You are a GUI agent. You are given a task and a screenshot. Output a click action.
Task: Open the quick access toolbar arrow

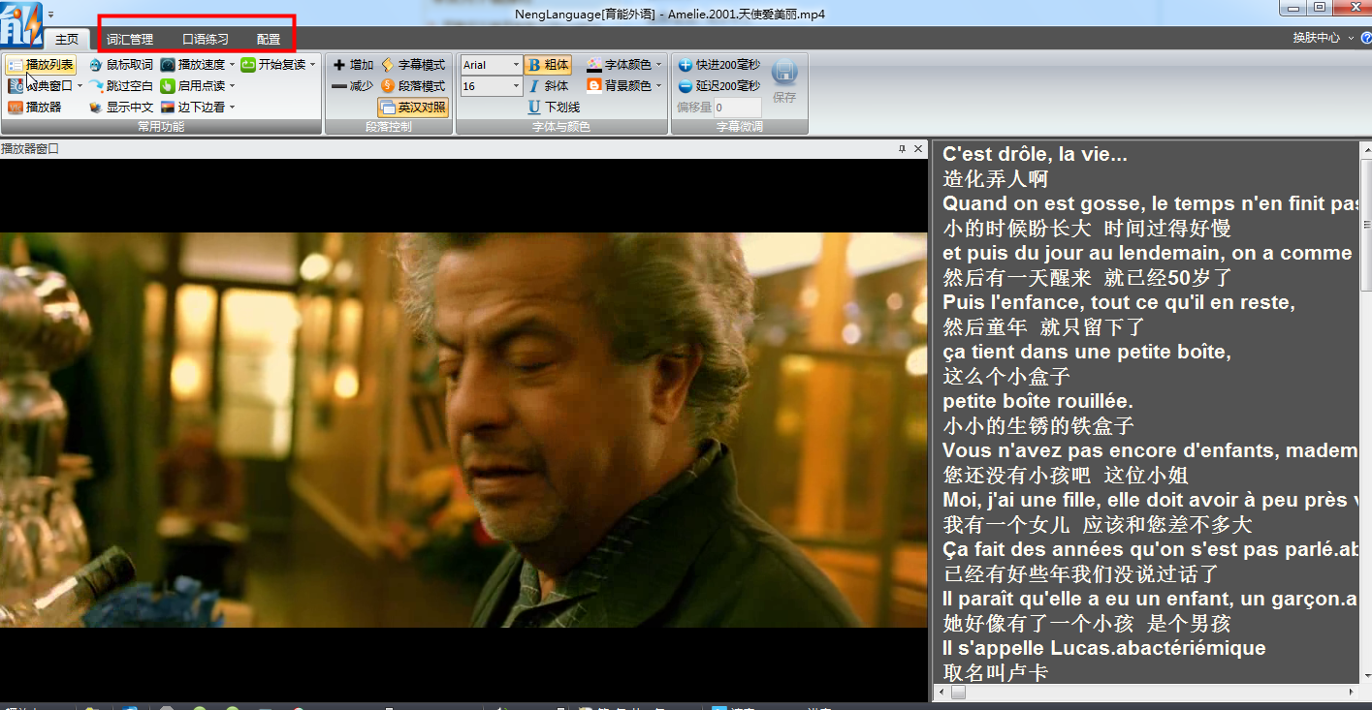[x=50, y=15]
